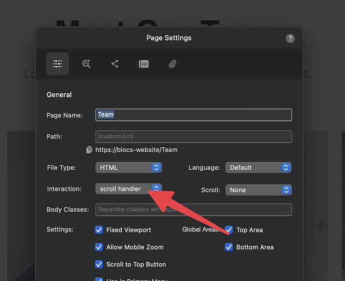This screenshot has width=345, height=281.
Task: Switch to the social sharing tab
Action: 115,64
